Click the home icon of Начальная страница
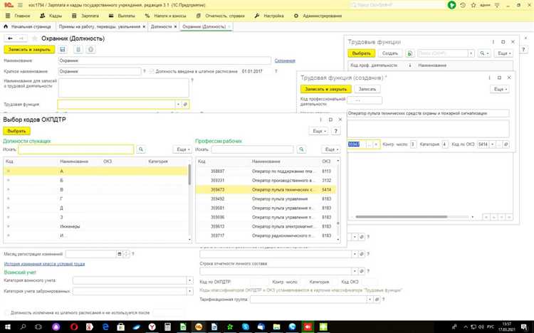Screen dimensions: 534x333 tap(6, 26)
